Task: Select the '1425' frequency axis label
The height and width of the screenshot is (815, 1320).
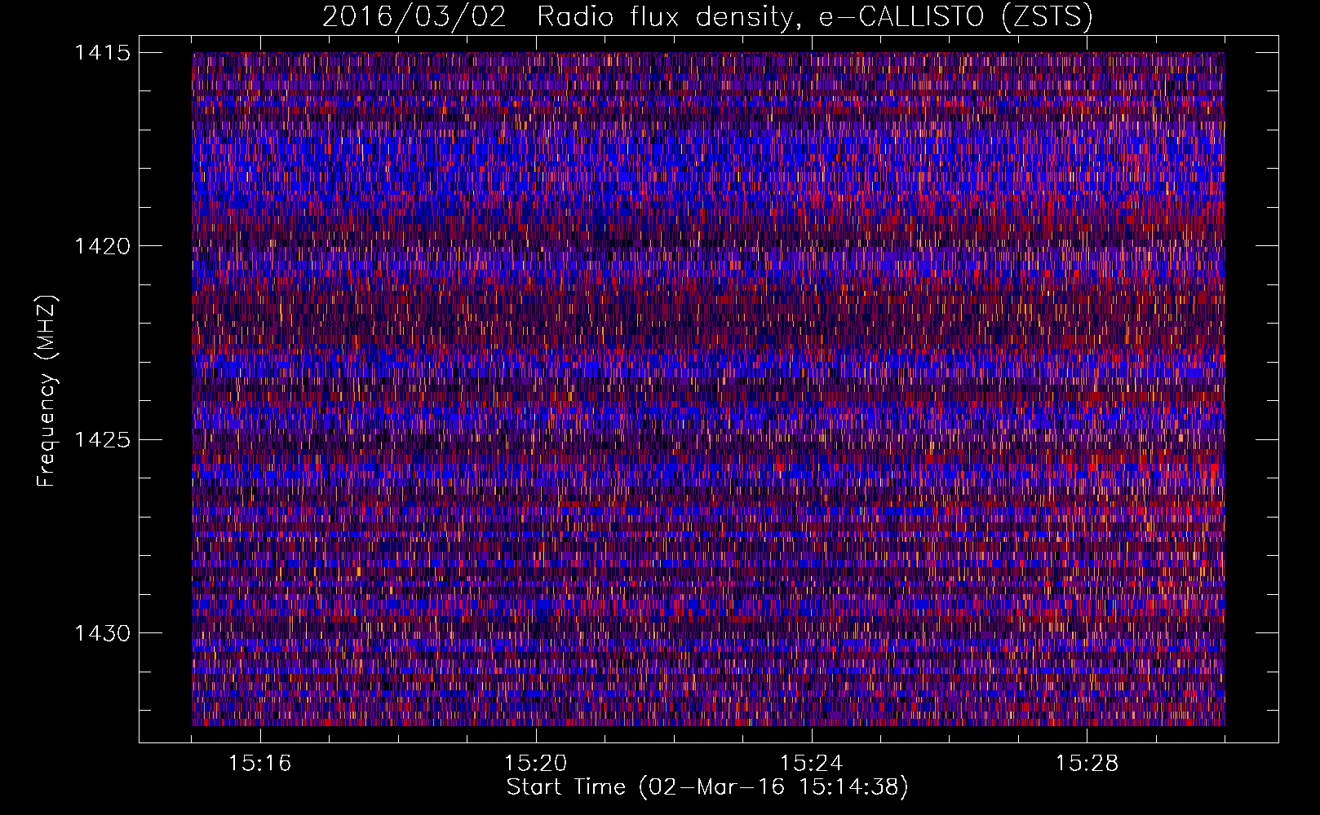Action: (102, 440)
